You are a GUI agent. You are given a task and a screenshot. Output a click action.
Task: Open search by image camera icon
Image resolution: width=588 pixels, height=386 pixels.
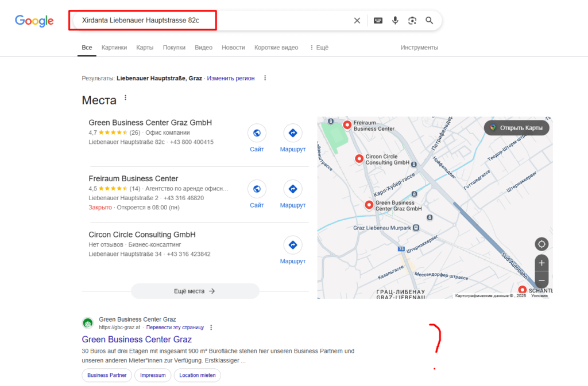412,21
